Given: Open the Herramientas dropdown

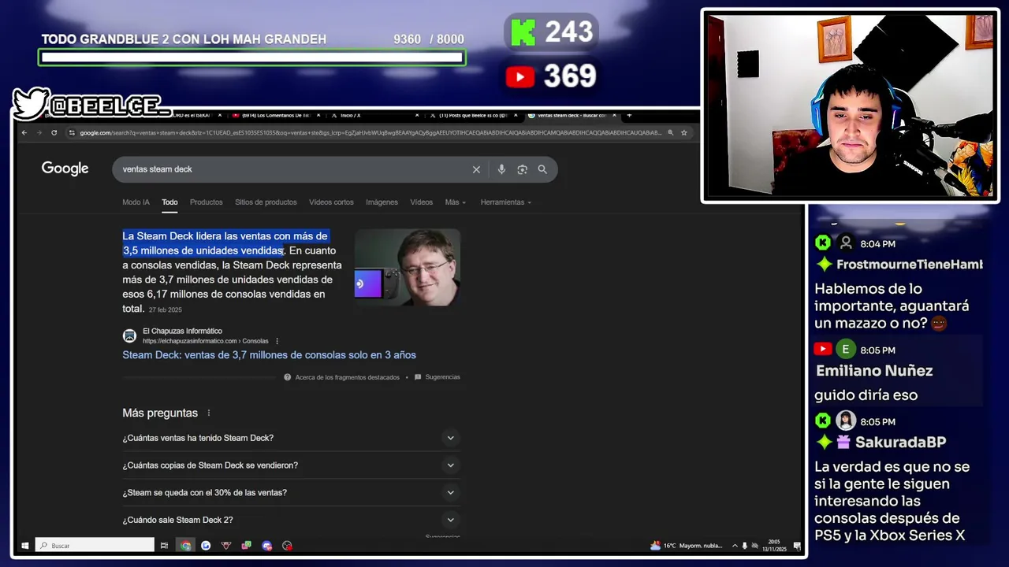Looking at the screenshot, I should pos(505,202).
